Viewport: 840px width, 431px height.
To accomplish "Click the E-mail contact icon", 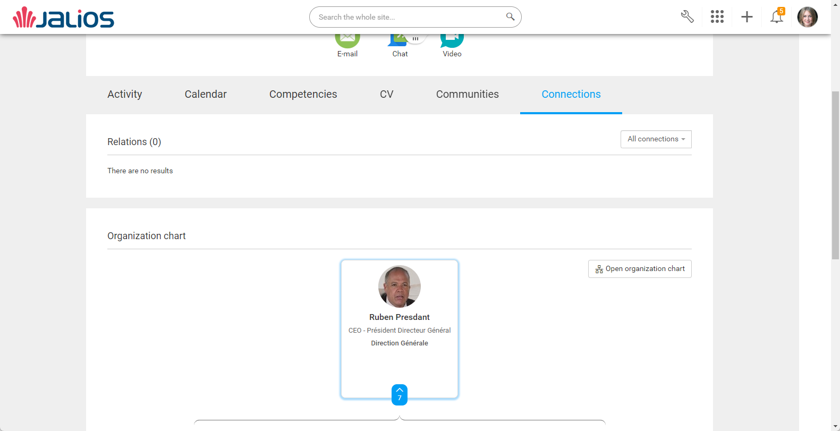I will click(347, 41).
